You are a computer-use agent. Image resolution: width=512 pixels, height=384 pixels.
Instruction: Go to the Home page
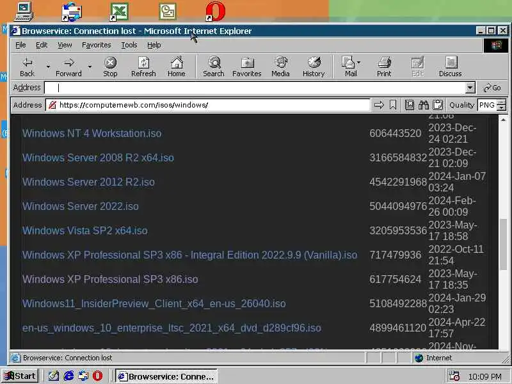[177, 67]
